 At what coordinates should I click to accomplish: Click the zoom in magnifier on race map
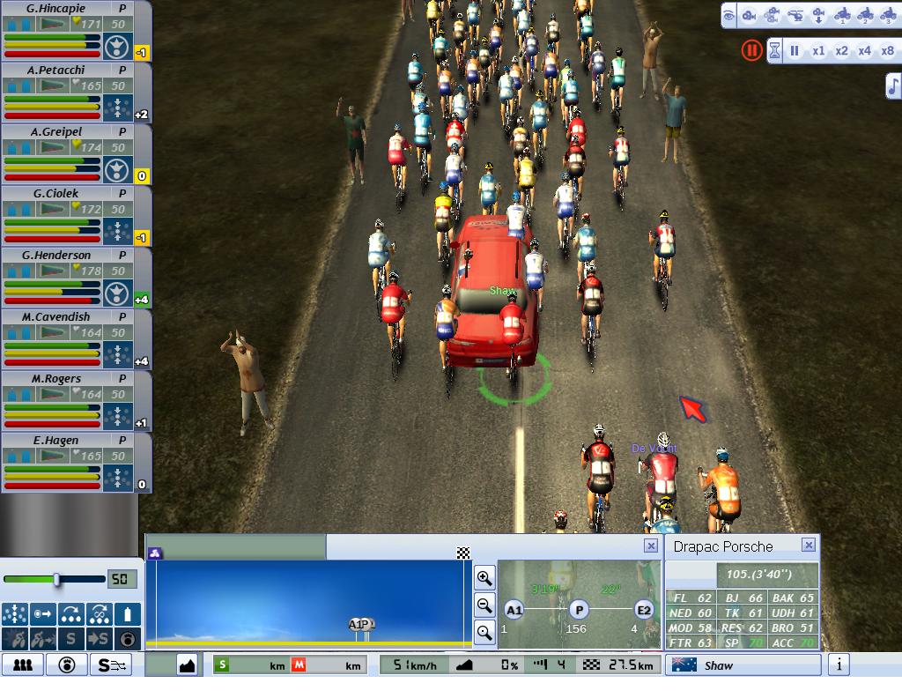click(x=484, y=578)
